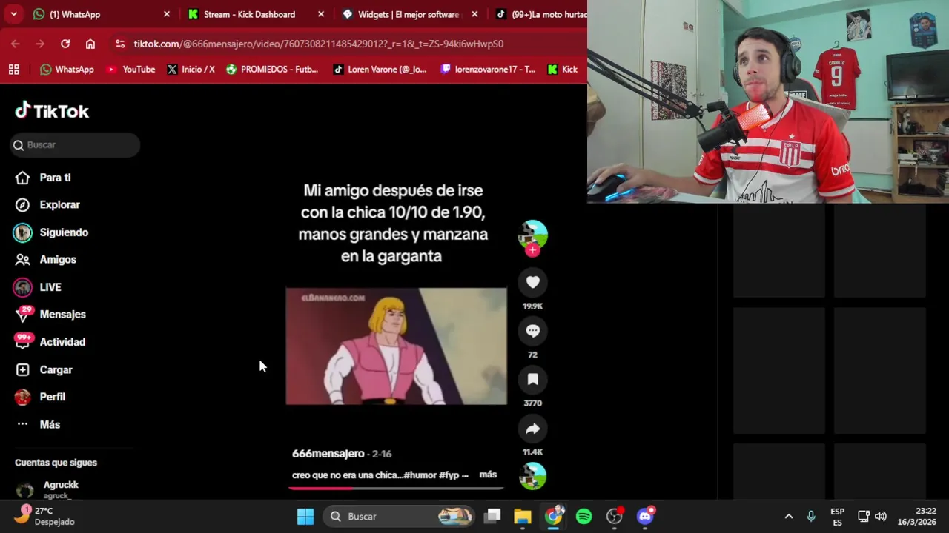
Task: Open Discord from taskbar
Action: tap(645, 517)
